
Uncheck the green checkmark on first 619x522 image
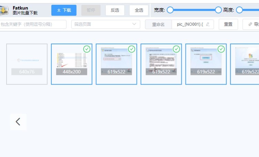[x=132, y=49]
